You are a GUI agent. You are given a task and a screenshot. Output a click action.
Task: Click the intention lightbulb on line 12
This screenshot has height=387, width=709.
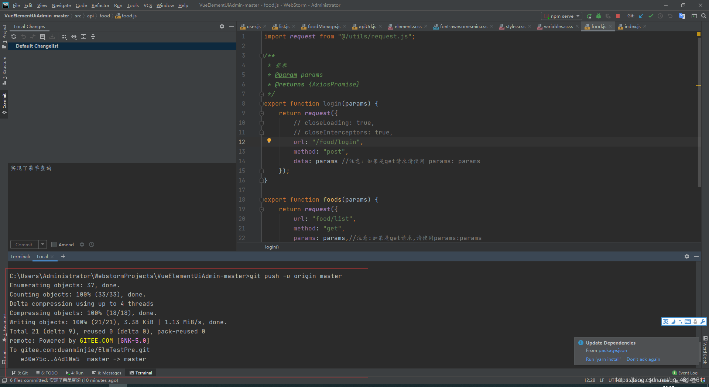269,141
